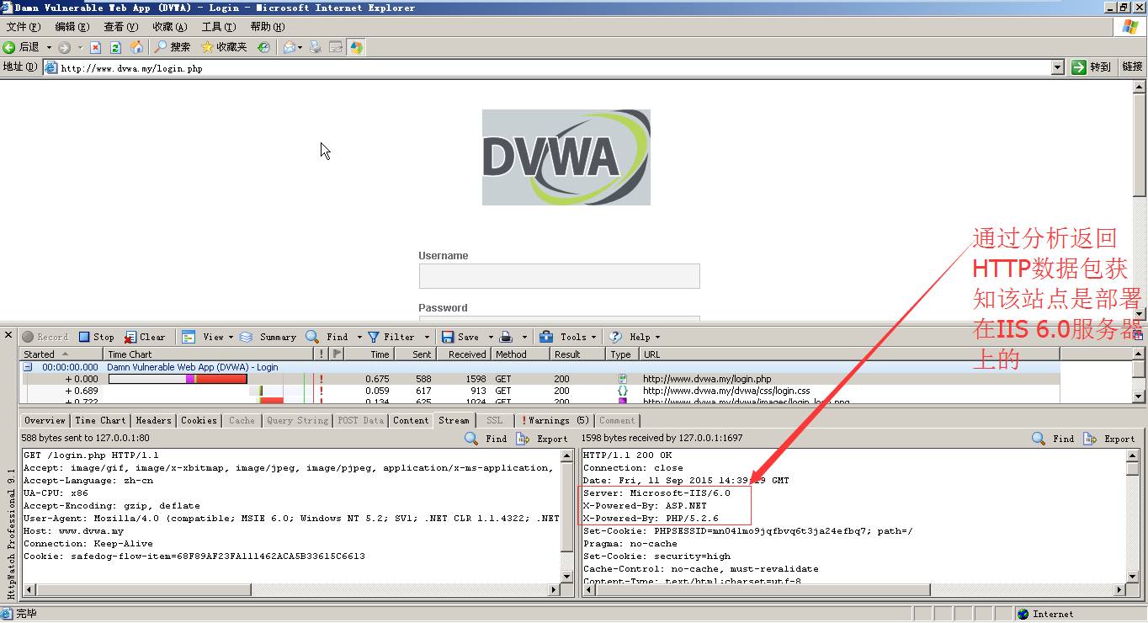Open the HttpWatch Tools menu

point(568,337)
